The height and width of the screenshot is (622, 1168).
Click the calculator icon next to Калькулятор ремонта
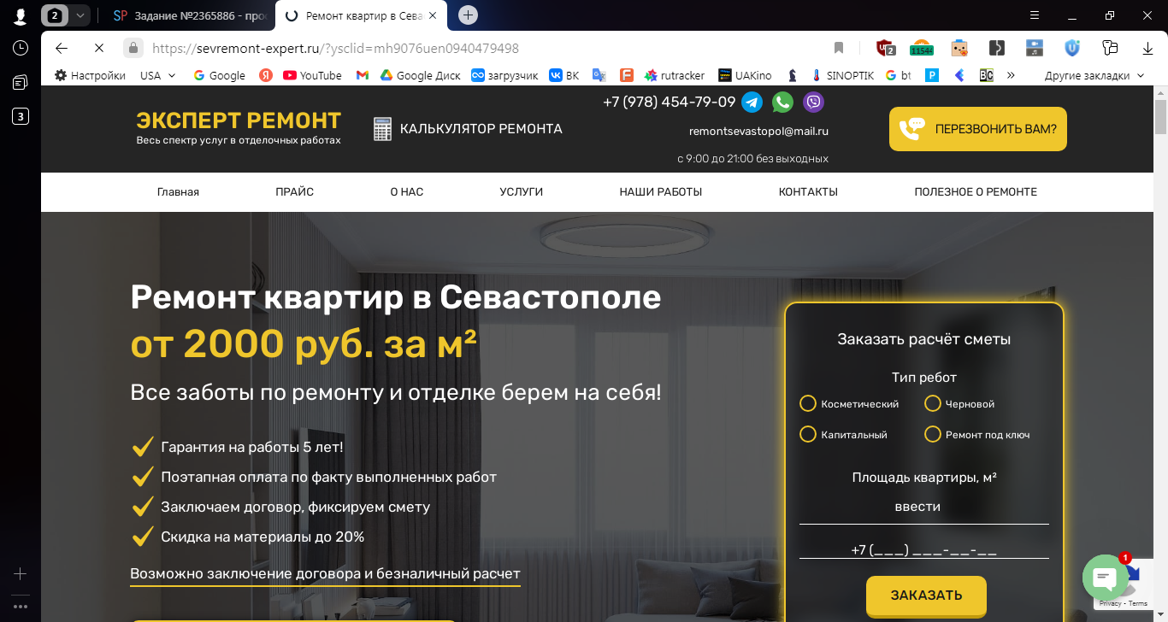coord(382,129)
